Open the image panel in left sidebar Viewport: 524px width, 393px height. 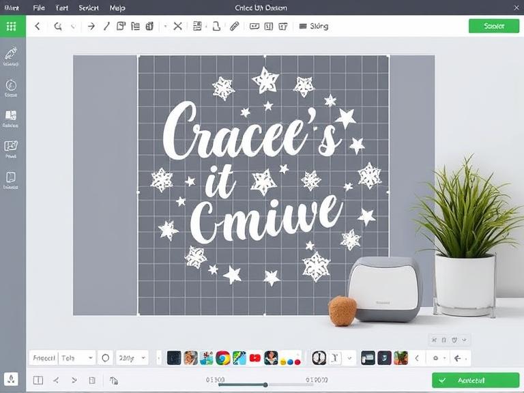click(x=11, y=149)
